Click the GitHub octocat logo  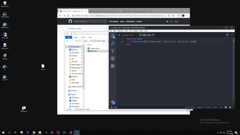point(70,21)
